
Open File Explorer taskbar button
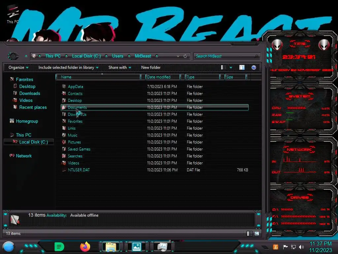111,247
